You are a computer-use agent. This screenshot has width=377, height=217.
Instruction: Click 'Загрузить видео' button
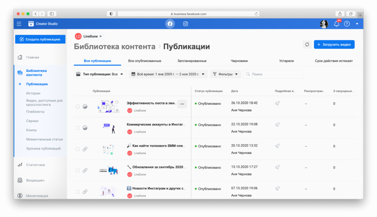[x=334, y=44]
